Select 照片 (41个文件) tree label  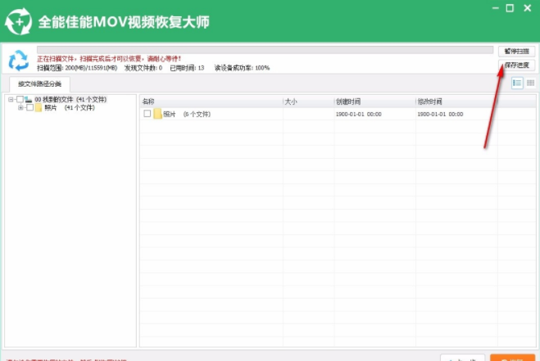click(70, 108)
